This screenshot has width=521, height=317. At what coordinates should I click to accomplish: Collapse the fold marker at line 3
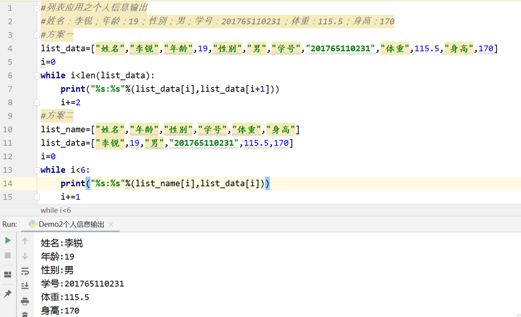pos(37,35)
